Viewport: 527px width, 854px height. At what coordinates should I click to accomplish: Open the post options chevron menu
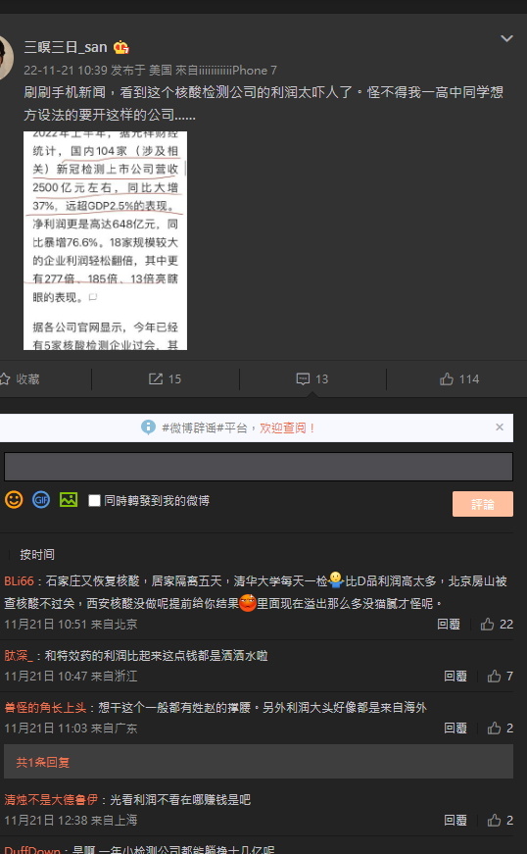(x=506, y=38)
